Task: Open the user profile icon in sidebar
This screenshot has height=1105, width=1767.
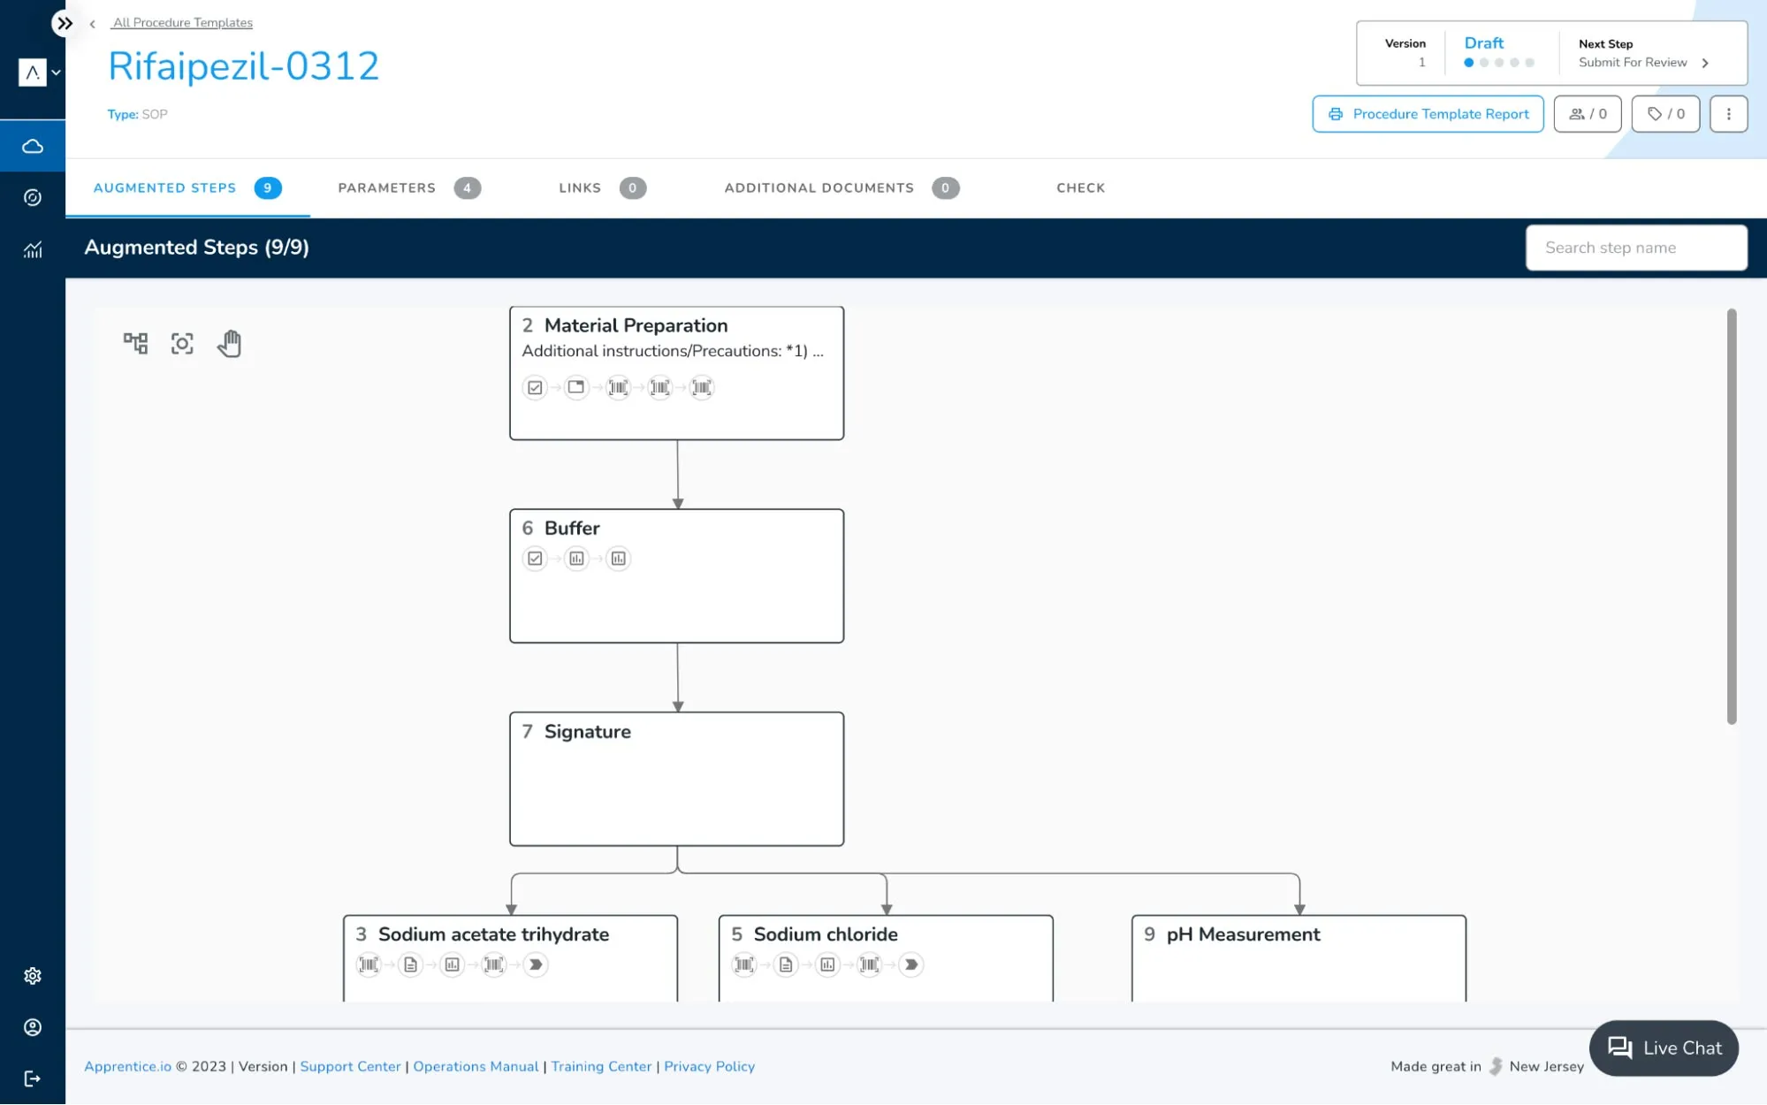Action: tap(33, 1027)
